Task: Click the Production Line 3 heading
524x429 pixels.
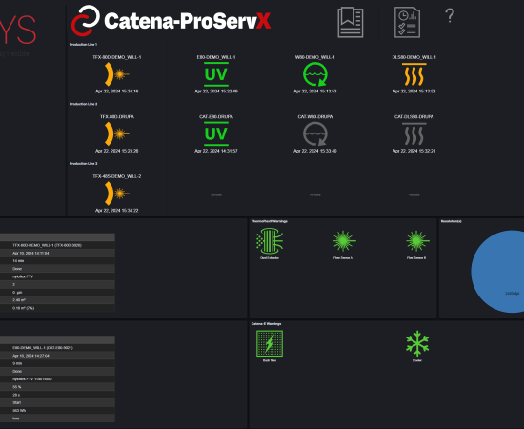Action: (x=83, y=164)
